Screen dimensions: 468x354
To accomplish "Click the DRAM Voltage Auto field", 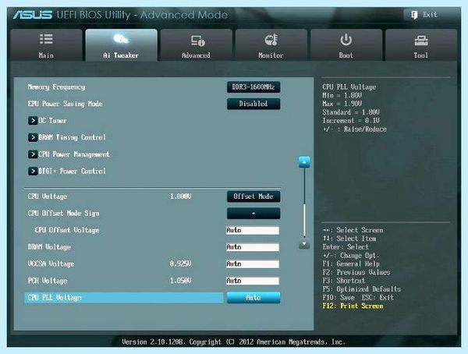I will (253, 247).
